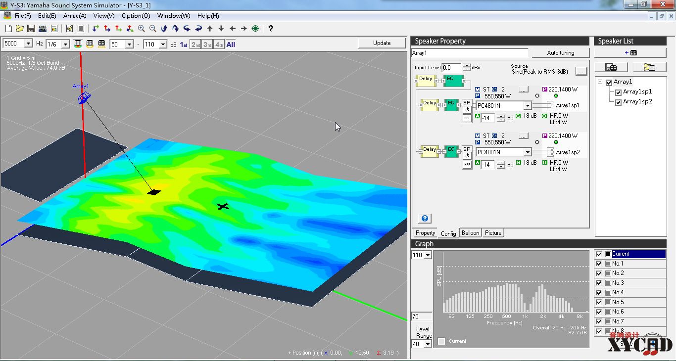Toggle the No.1 graph checkbox
This screenshot has height=361, width=676.
click(599, 264)
